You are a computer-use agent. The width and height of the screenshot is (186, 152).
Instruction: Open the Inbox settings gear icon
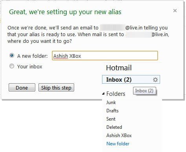tap(155, 80)
